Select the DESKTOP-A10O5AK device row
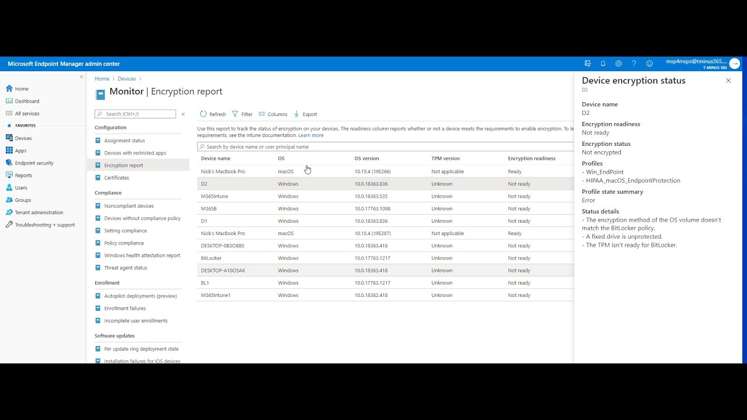The image size is (747, 420). (385, 271)
